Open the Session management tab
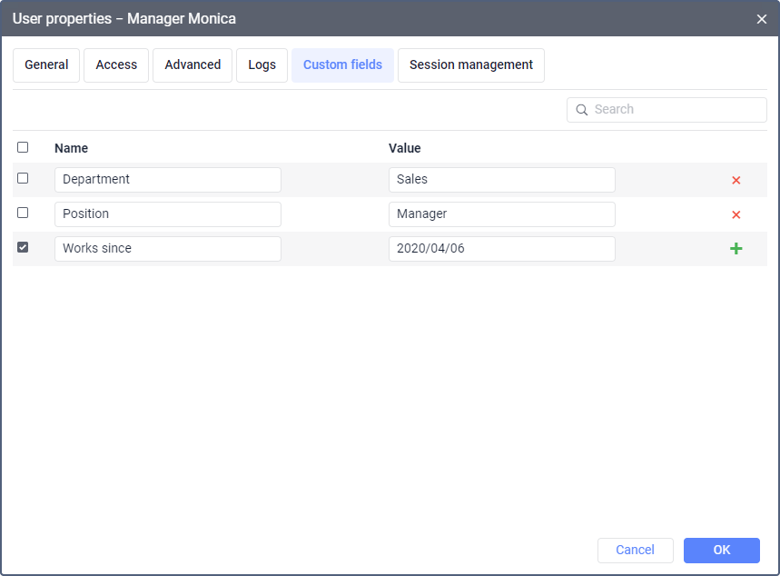 click(x=470, y=65)
